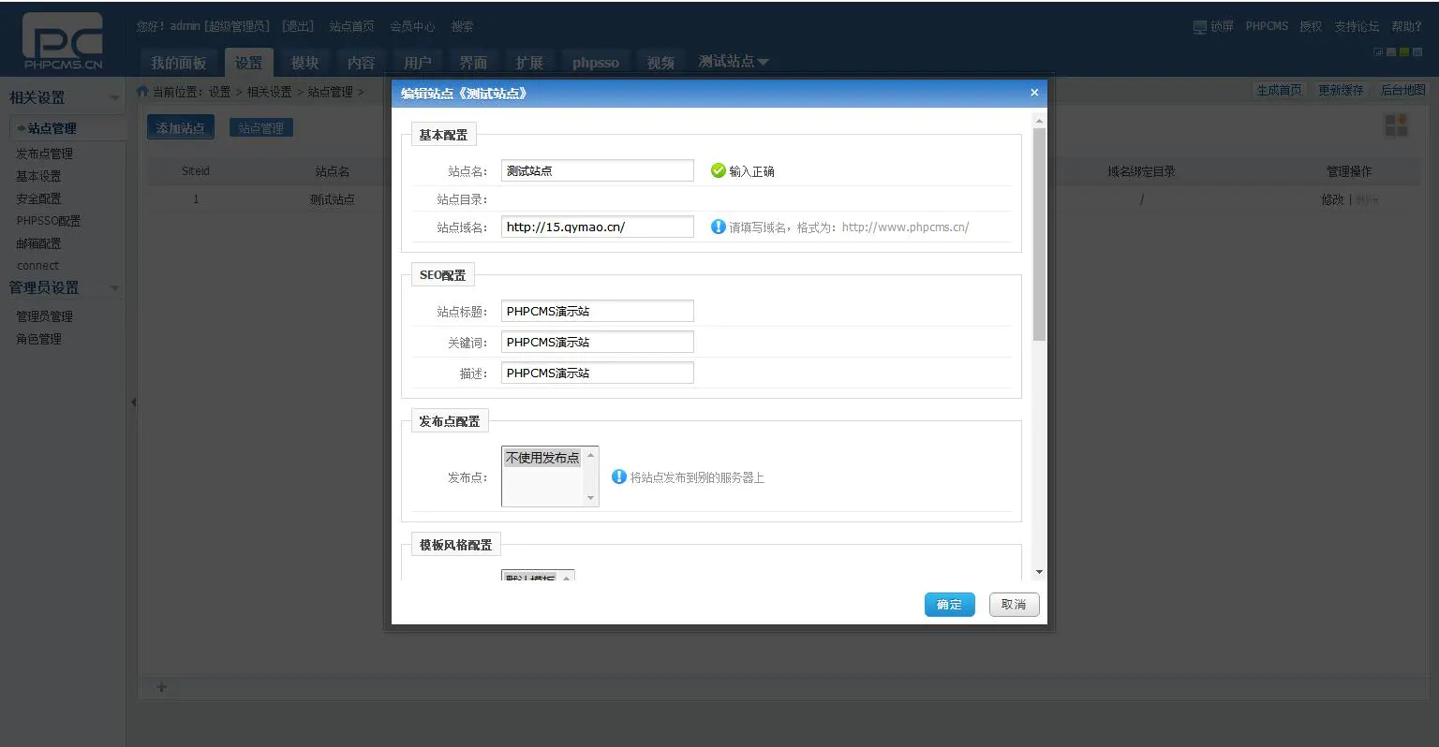This screenshot has height=747, width=1439.
Task: Open the 内容 tab in top navigation
Action: pos(361,63)
